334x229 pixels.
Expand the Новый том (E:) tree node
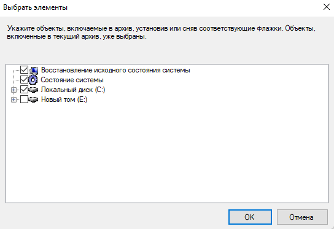point(14,99)
